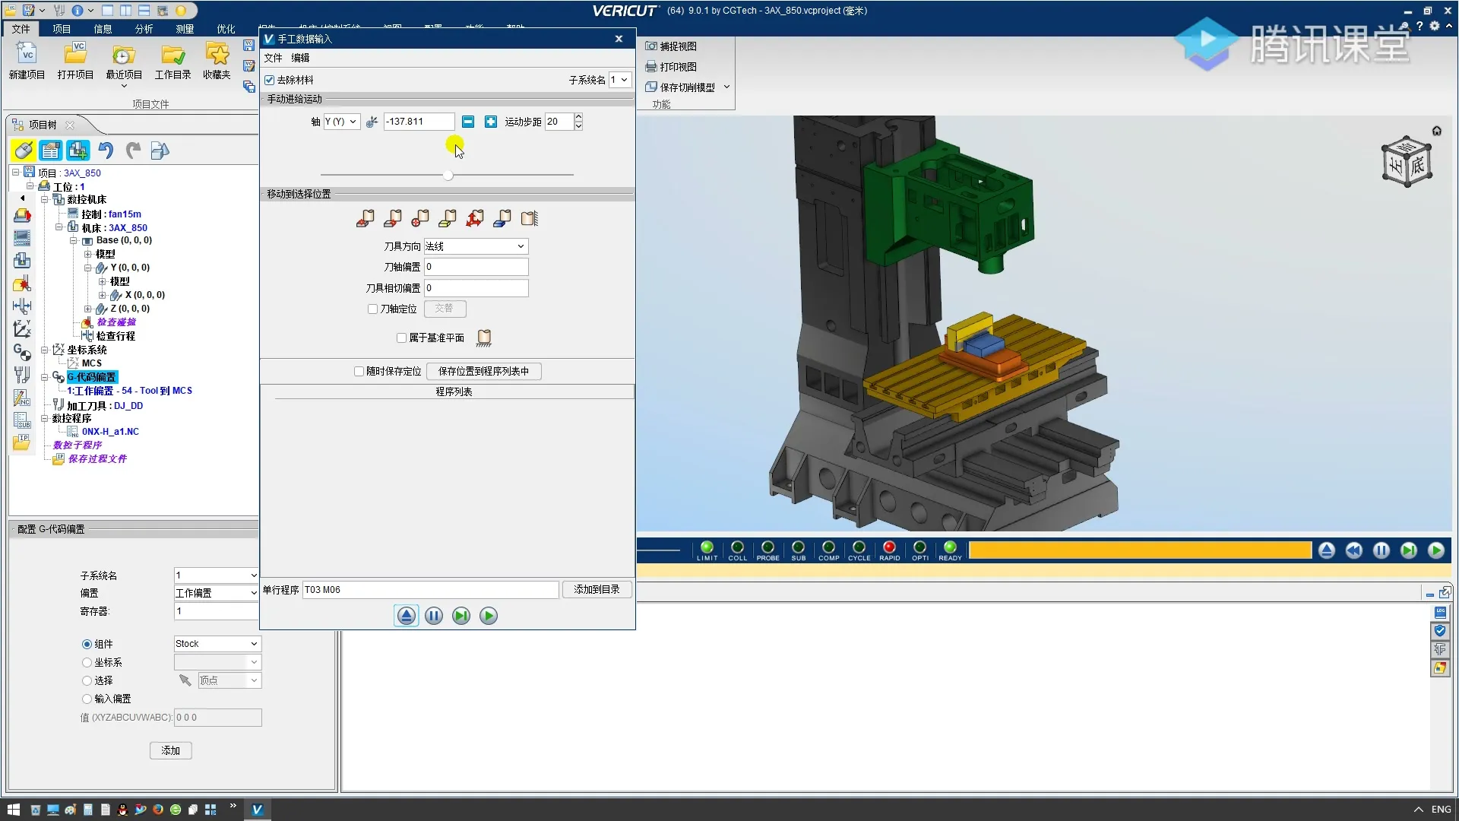Click the manual feed slider handle
The image size is (1459, 821).
click(448, 176)
